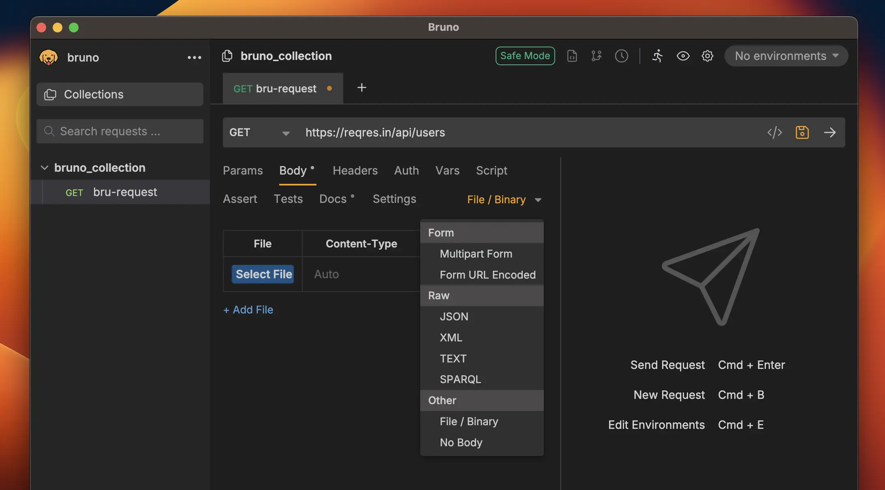The image size is (885, 490).
Task: Click the eye variables icon in toolbar
Action: (x=683, y=56)
